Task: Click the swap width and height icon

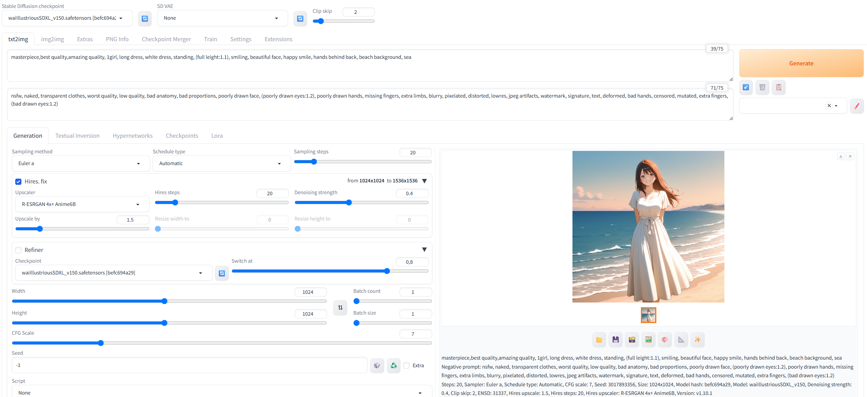Action: click(340, 307)
